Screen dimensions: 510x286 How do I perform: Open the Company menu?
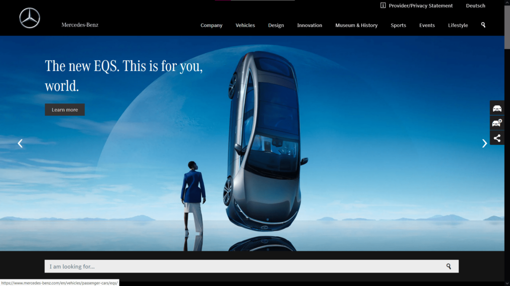click(211, 25)
